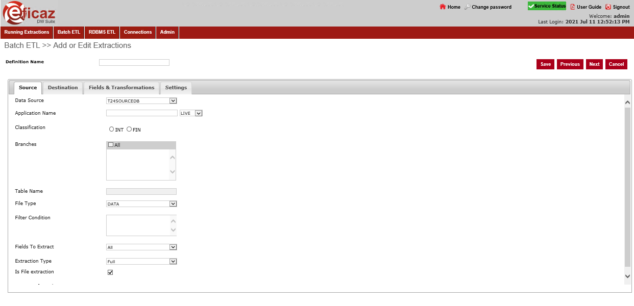Open the Data Source dropdown arrow

click(174, 100)
